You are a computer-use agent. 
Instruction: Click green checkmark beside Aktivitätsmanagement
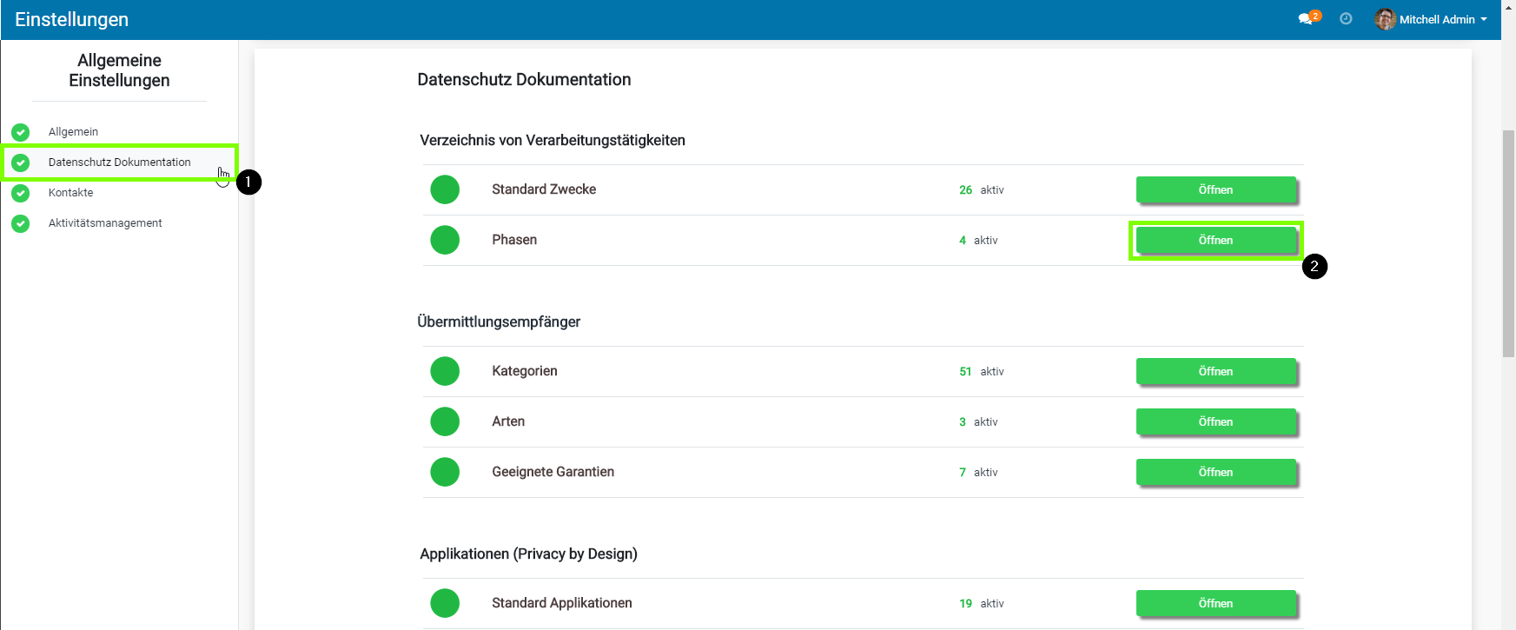(21, 223)
